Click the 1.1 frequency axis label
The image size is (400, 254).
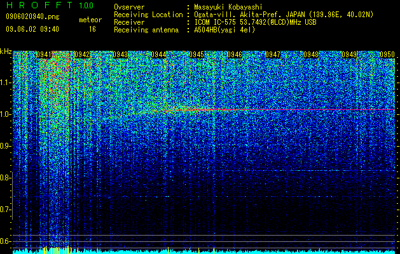[4, 83]
